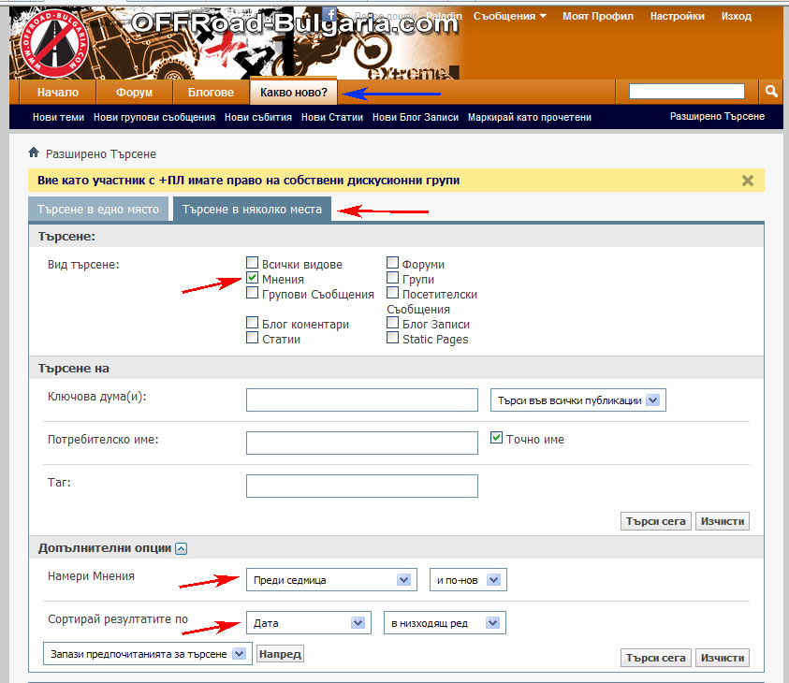Open the Facebook icon in header

pyautogui.click(x=330, y=15)
